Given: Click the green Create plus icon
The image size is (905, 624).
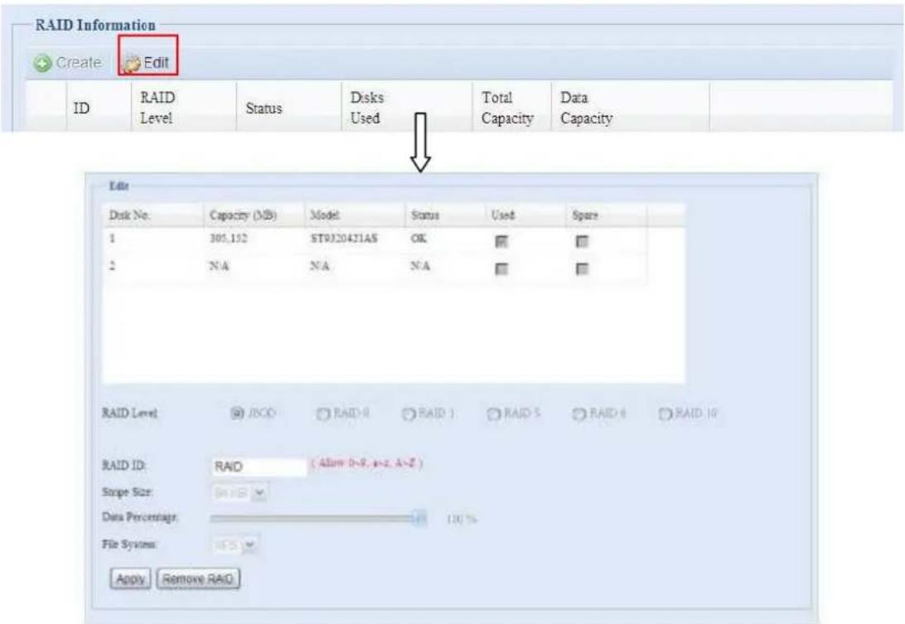Looking at the screenshot, I should (42, 63).
